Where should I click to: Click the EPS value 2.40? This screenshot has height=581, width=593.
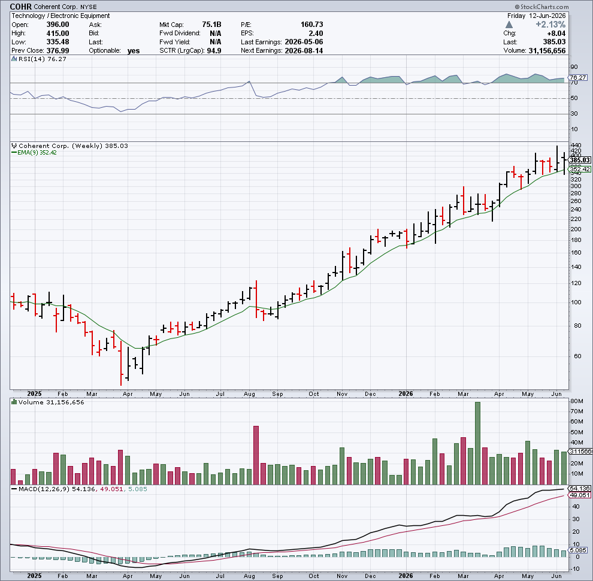pyautogui.click(x=316, y=34)
